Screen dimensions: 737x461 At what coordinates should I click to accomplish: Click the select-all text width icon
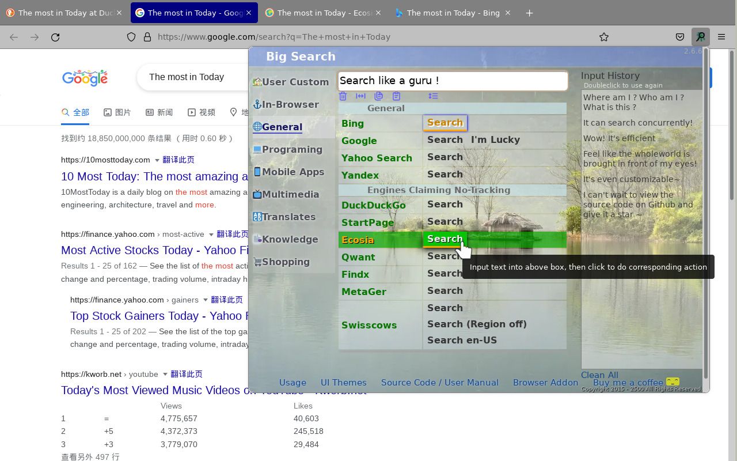(x=360, y=96)
